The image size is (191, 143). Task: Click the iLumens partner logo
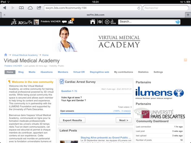(x=160, y=93)
